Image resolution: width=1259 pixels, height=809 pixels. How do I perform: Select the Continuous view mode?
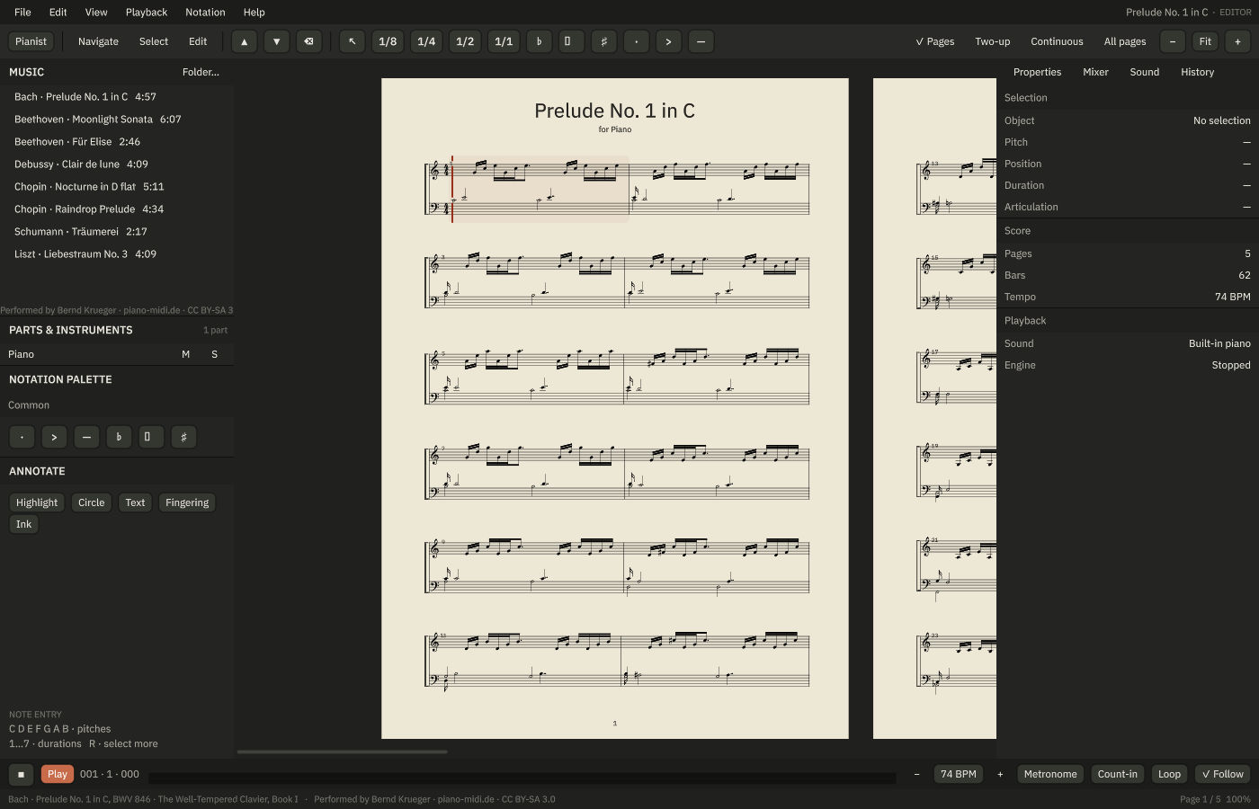tap(1057, 41)
